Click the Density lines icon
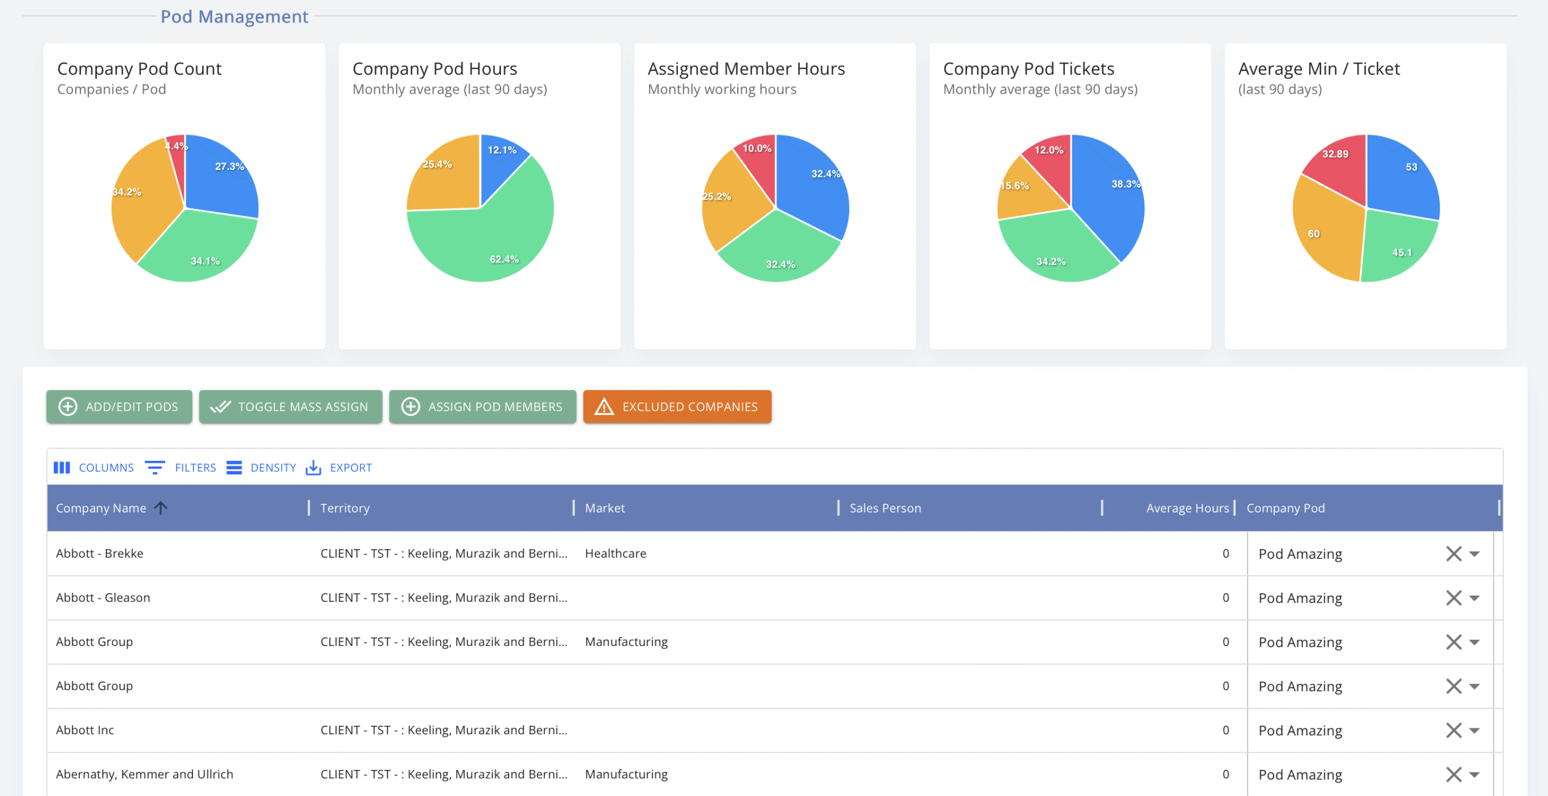 pos(234,468)
